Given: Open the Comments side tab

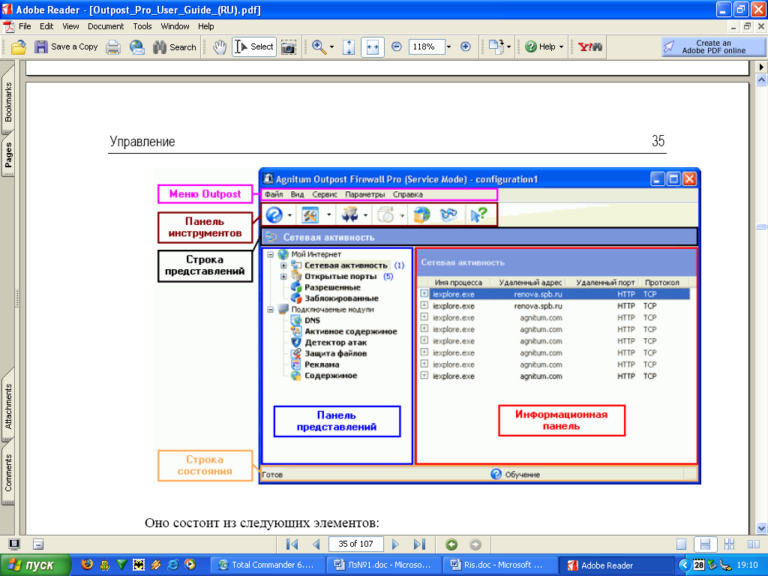Looking at the screenshot, I should [x=8, y=472].
